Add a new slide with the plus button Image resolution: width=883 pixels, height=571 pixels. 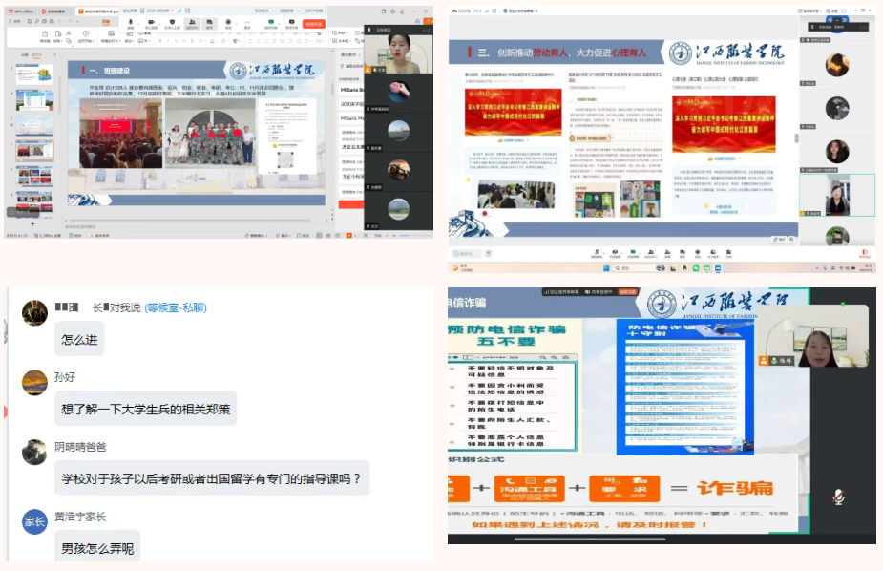click(32, 223)
